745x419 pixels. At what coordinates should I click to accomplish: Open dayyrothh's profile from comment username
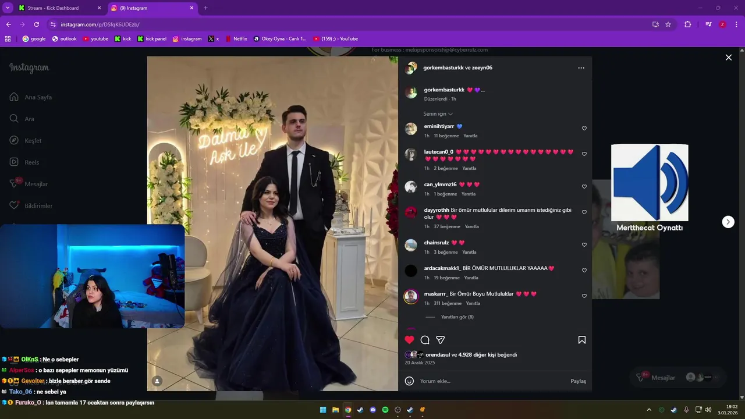pos(437,210)
